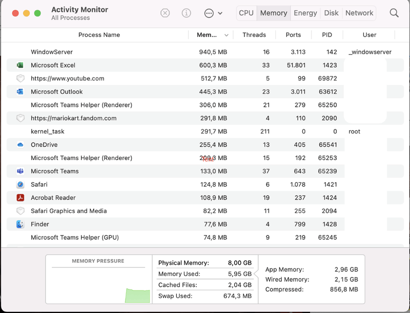The height and width of the screenshot is (313, 410).
Task: Sort by Process Name column header
Action: click(99, 35)
